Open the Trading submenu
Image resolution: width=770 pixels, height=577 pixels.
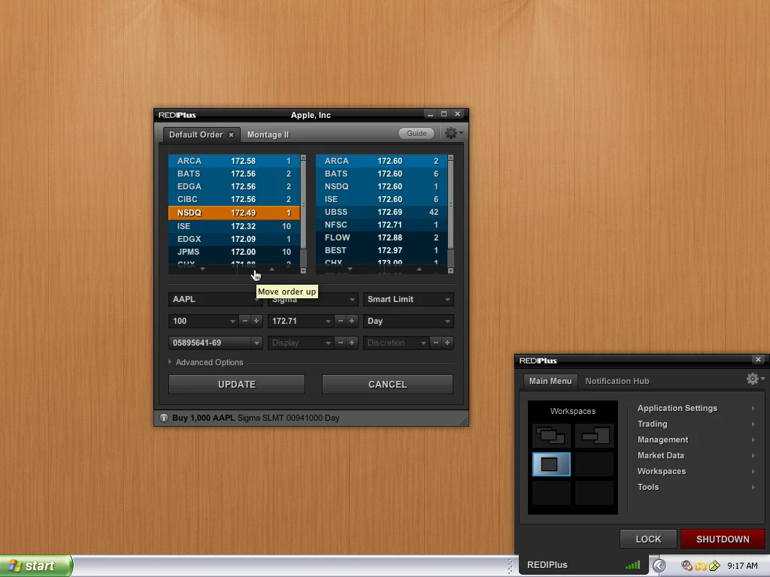click(696, 424)
